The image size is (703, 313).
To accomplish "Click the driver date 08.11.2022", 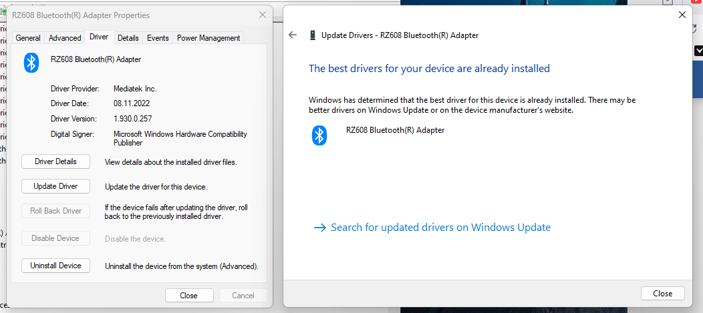I will pyautogui.click(x=132, y=103).
